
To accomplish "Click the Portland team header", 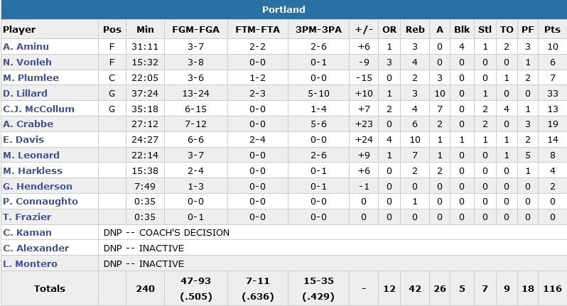I will (283, 9).
